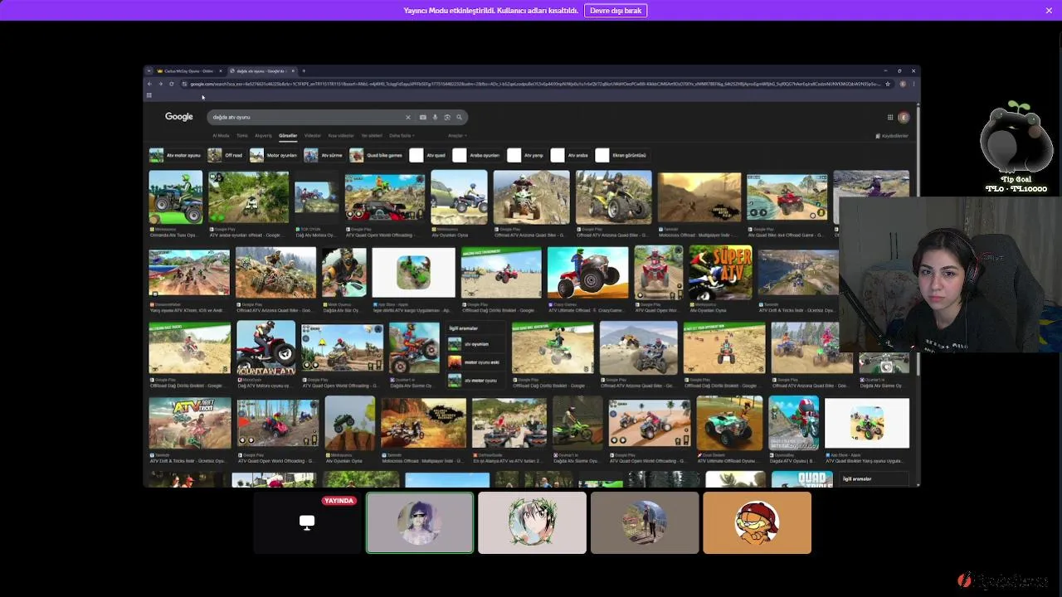
Task: Open the 'ATV Drift Tricks' image result
Action: [189, 424]
